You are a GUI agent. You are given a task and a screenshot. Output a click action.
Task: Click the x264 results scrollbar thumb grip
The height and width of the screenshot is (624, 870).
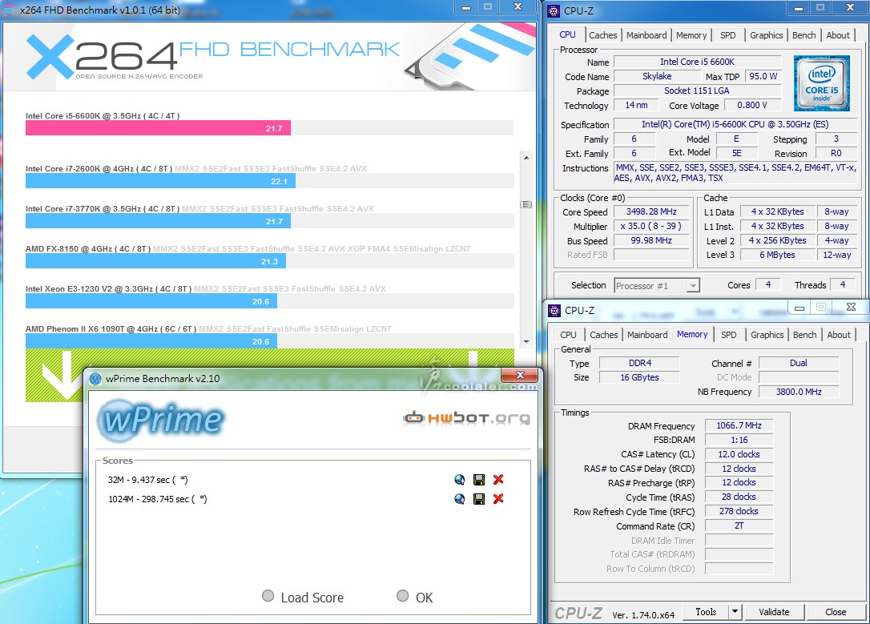pyautogui.click(x=526, y=204)
